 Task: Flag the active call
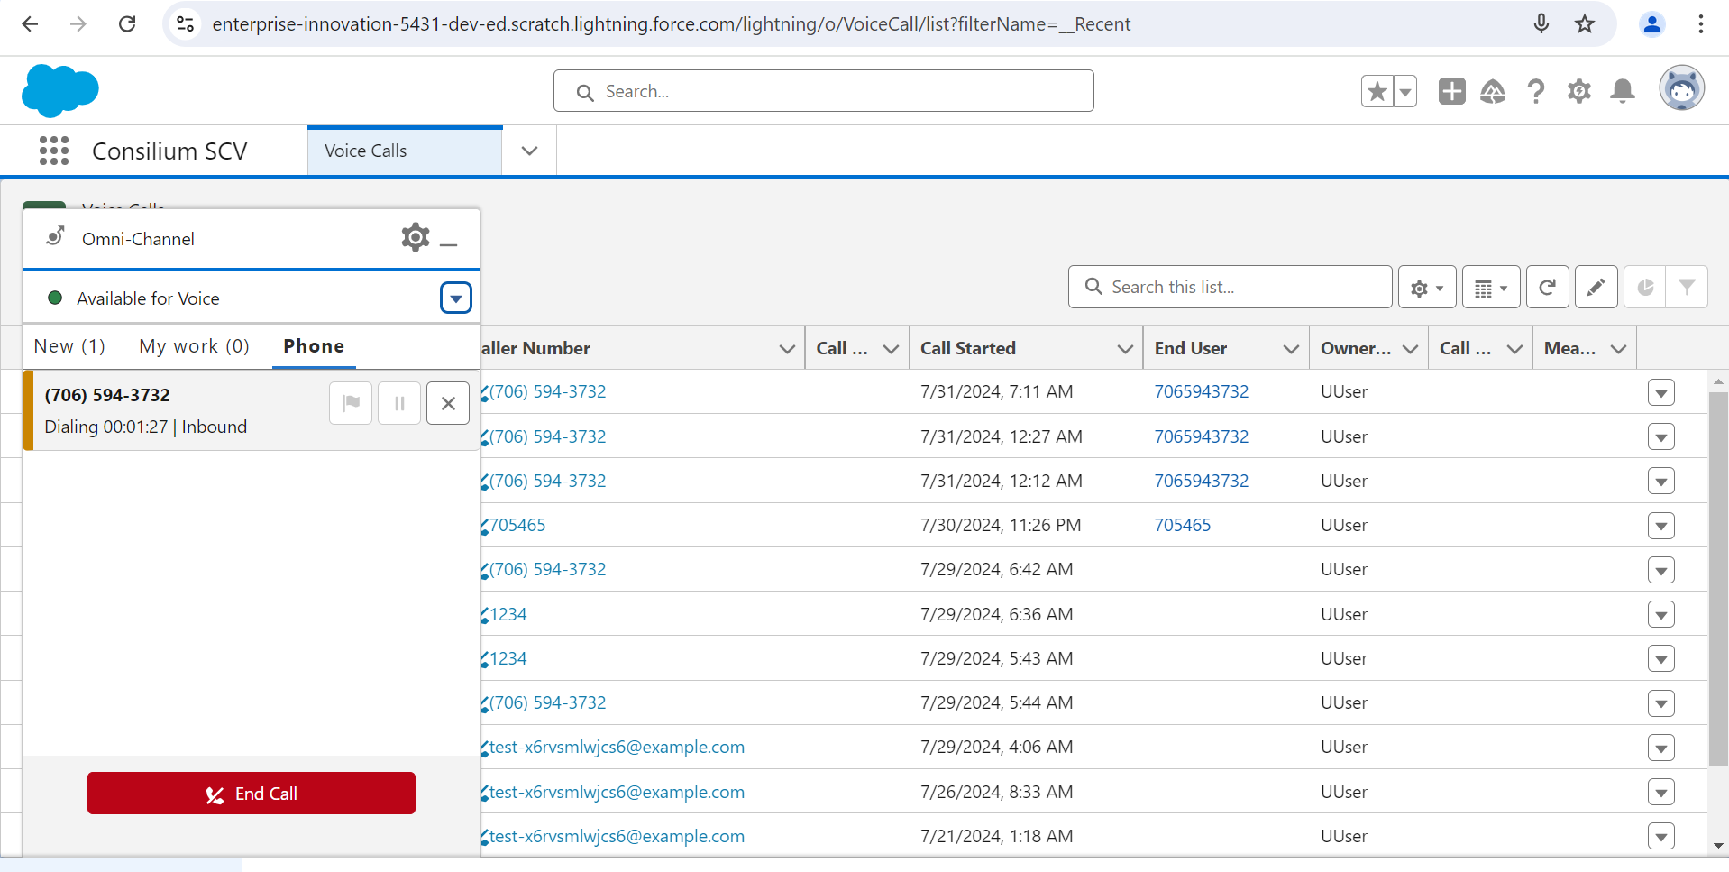coord(351,403)
